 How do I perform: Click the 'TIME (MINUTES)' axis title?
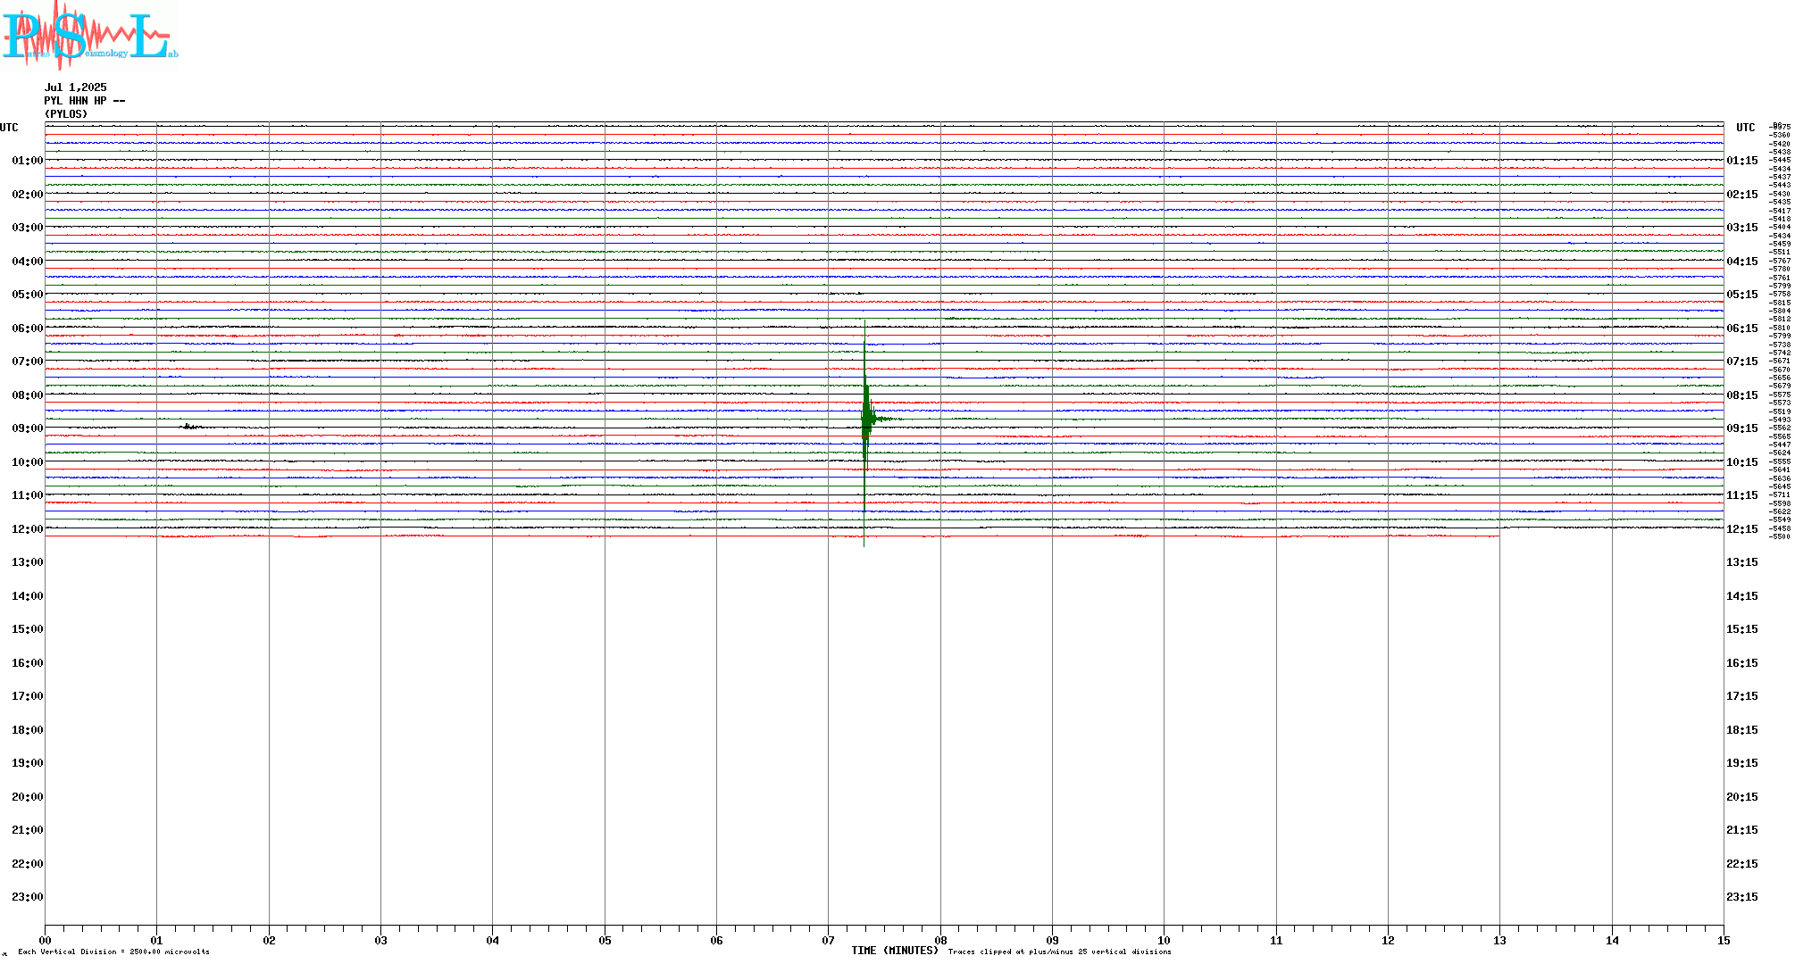tap(895, 951)
